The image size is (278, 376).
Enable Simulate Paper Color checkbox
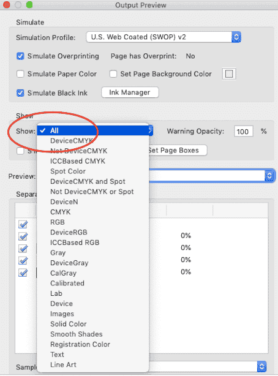coord(20,74)
